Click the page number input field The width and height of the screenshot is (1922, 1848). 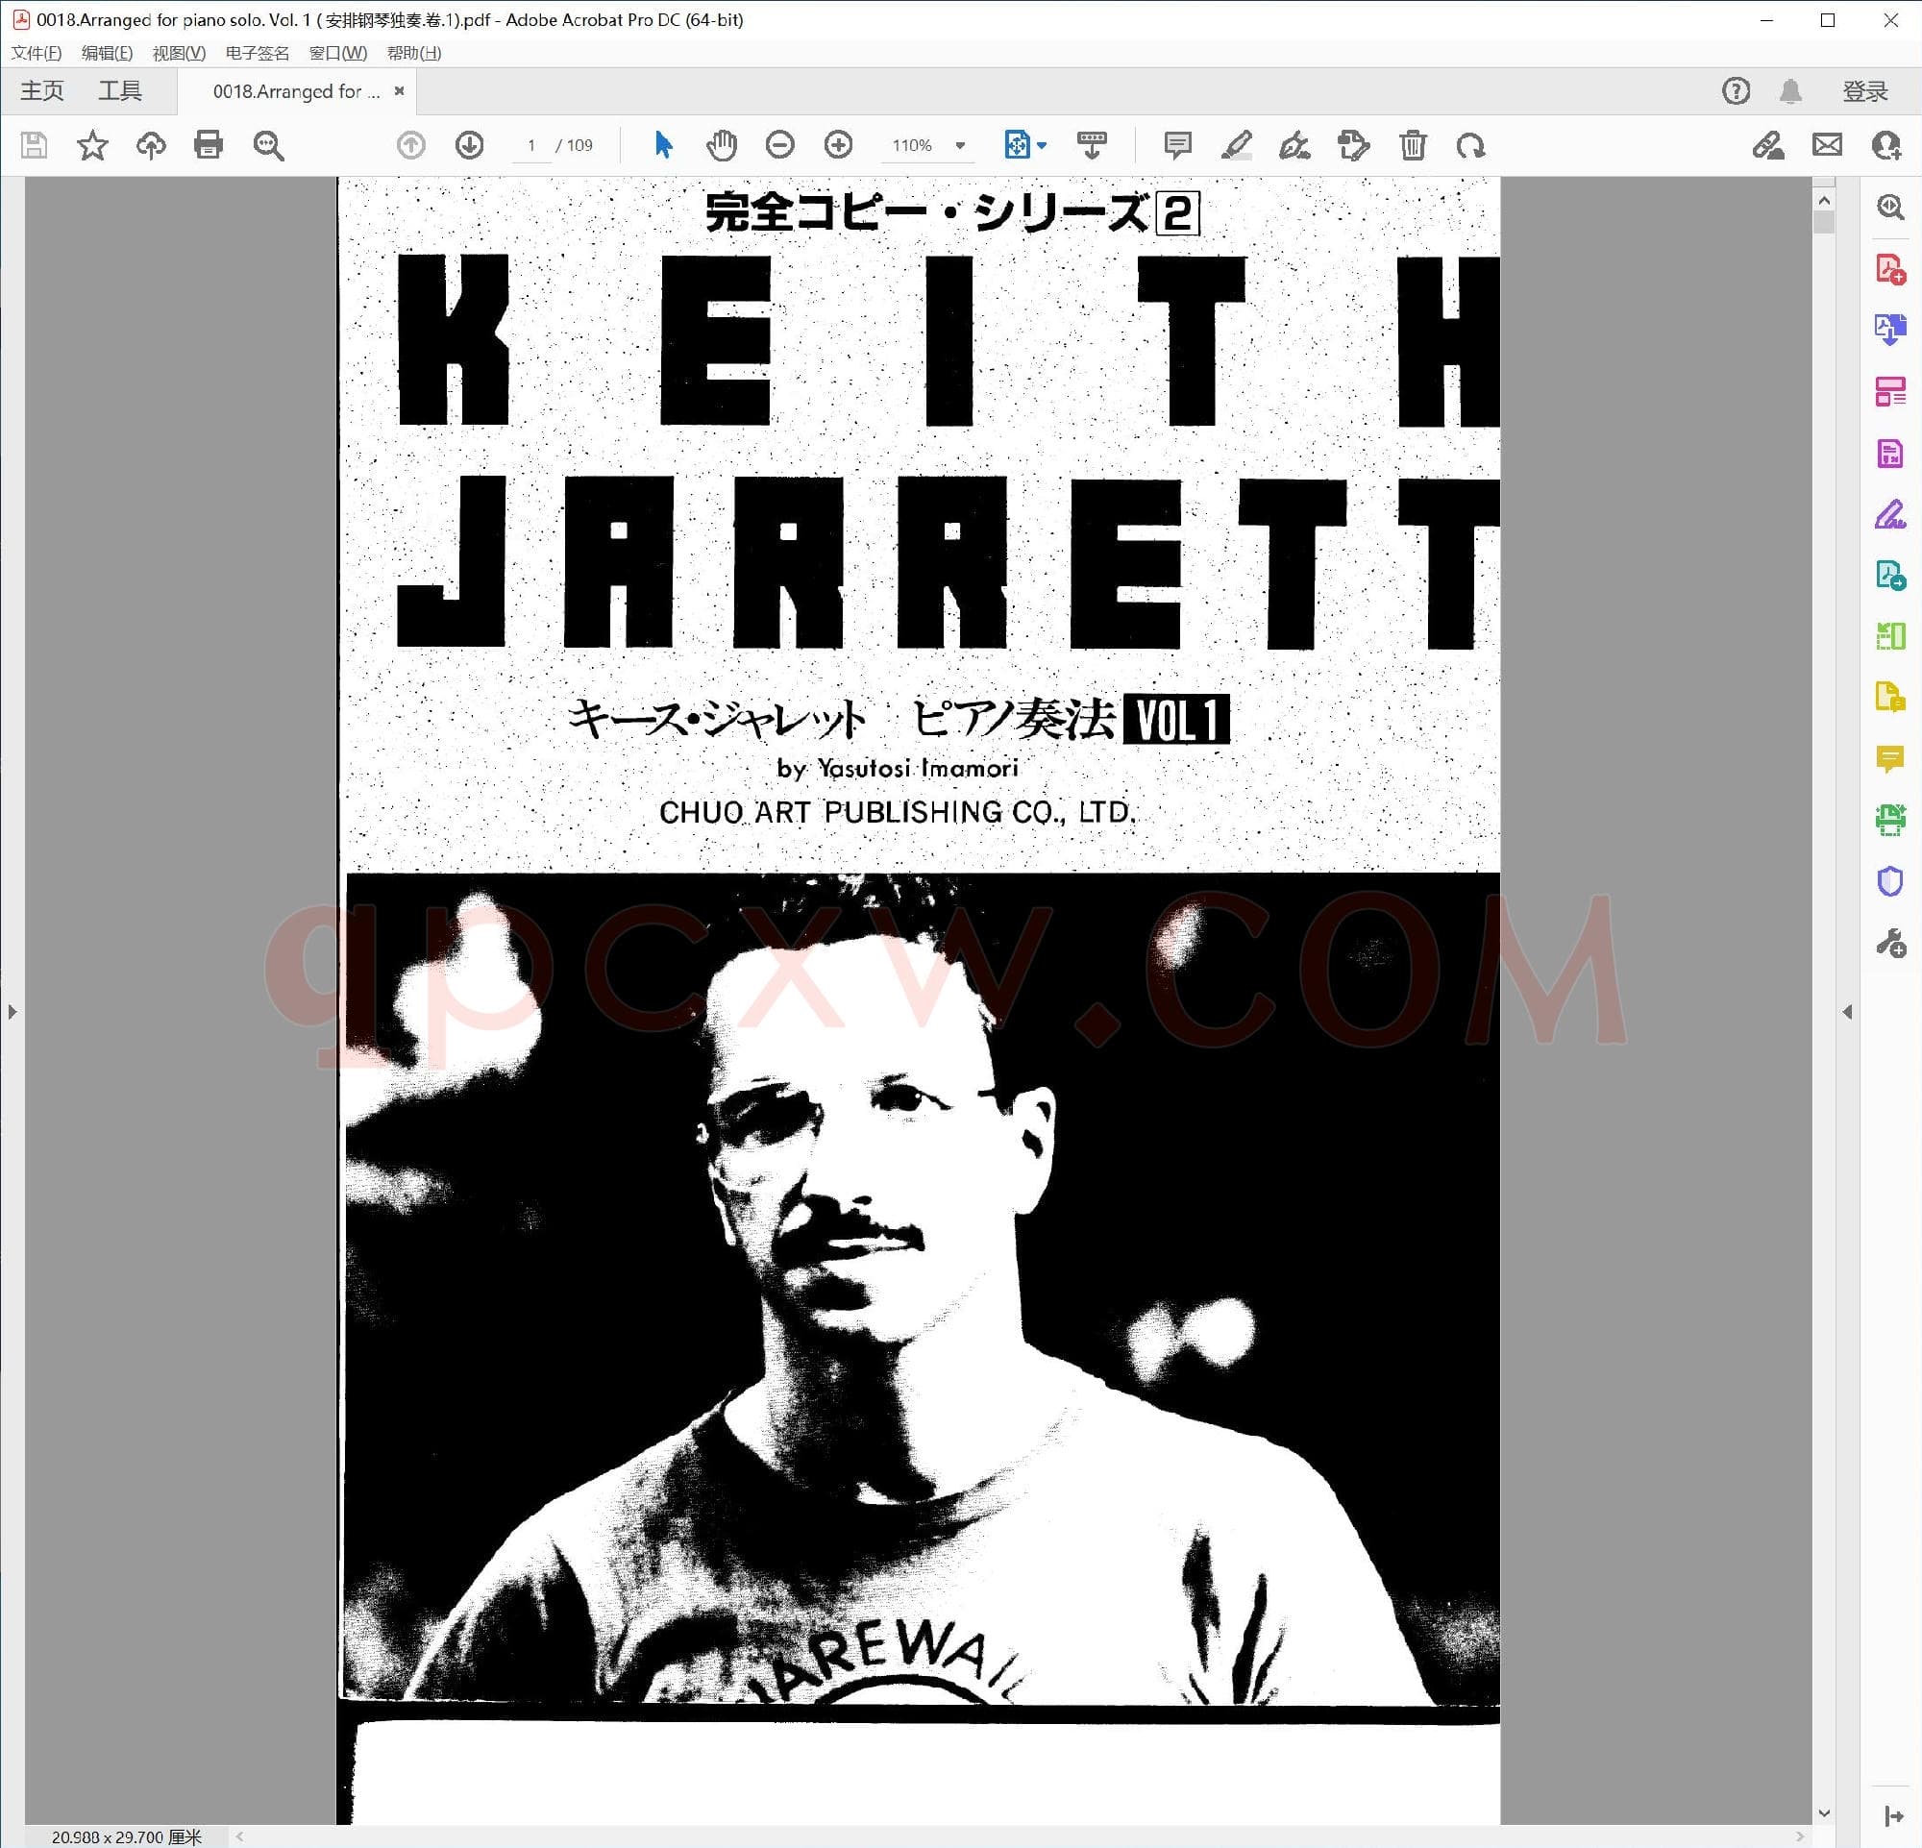(x=531, y=145)
